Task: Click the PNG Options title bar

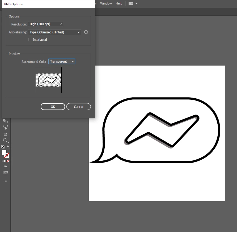Action: (x=48, y=4)
